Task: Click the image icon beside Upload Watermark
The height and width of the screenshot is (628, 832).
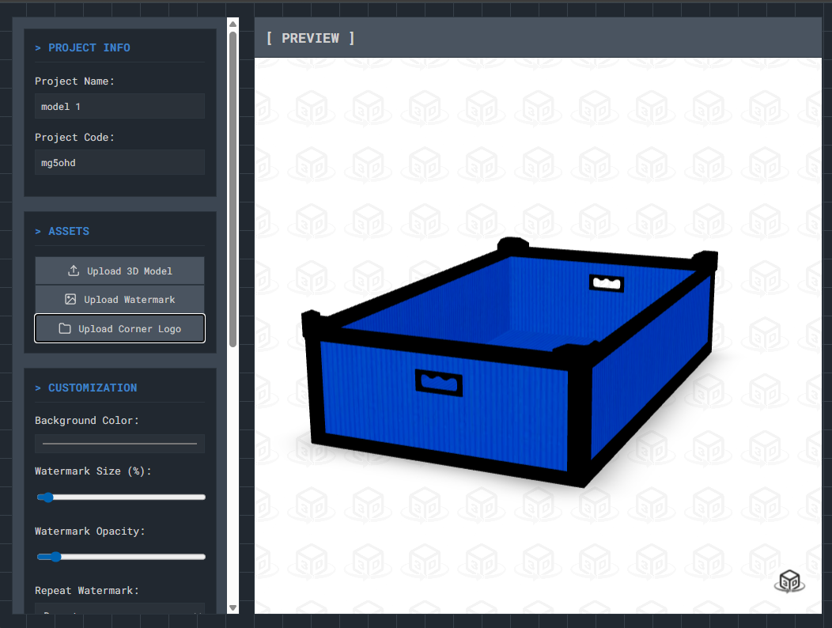Action: click(70, 300)
